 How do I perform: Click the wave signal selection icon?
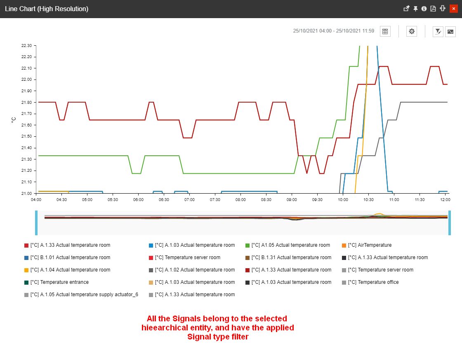[x=450, y=31]
